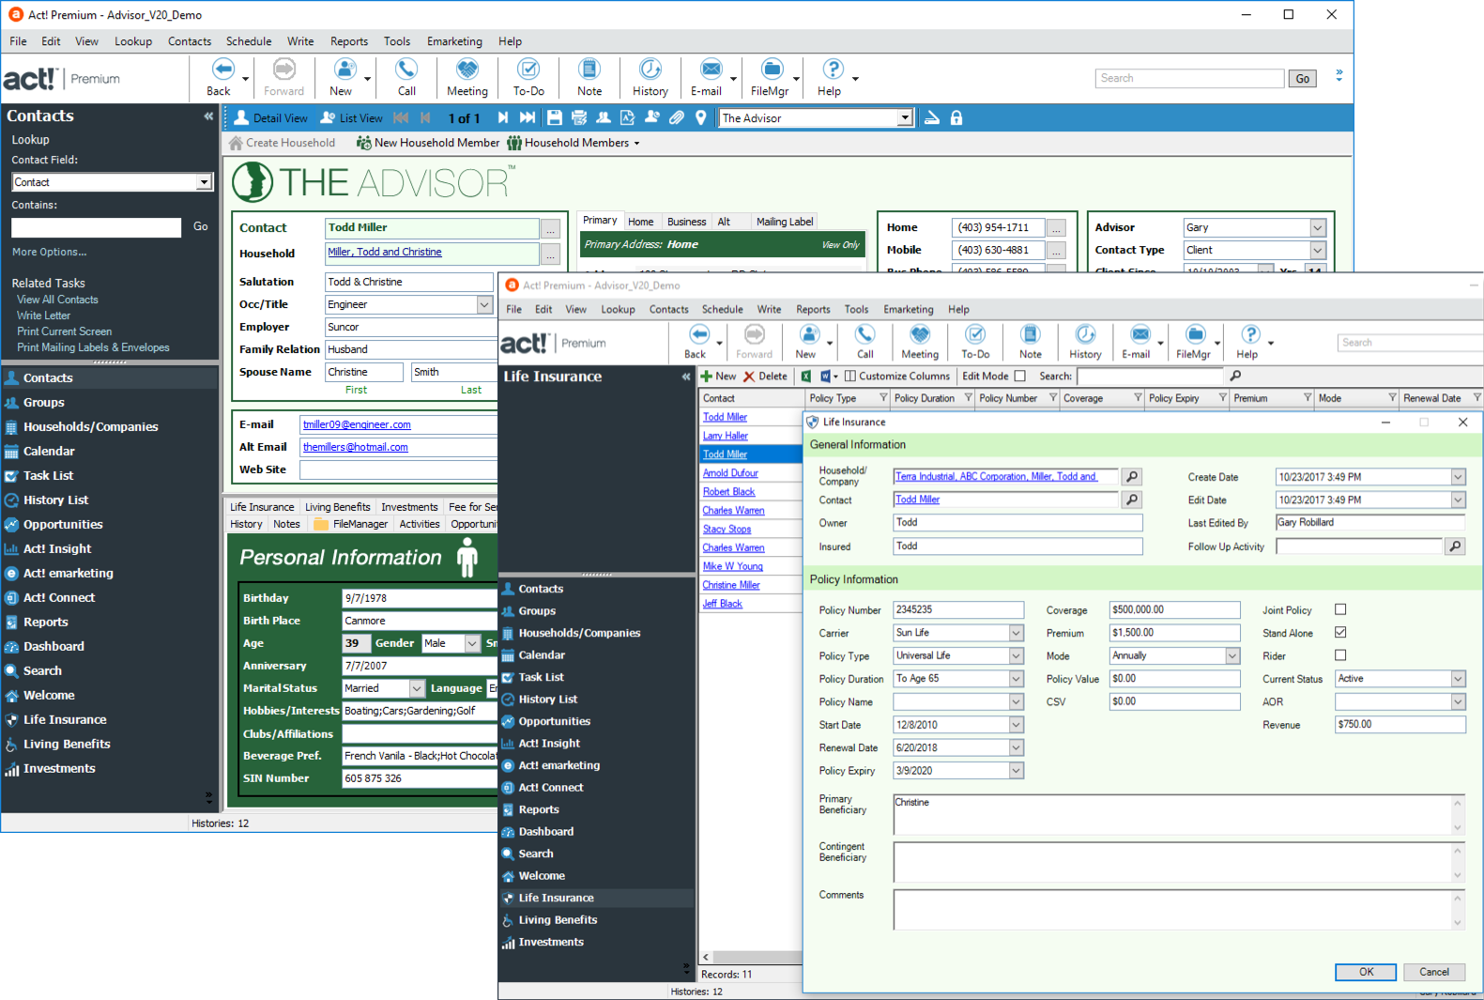Open Policy Duration dropdown To Age 65
1484x1000 pixels.
coord(1016,678)
